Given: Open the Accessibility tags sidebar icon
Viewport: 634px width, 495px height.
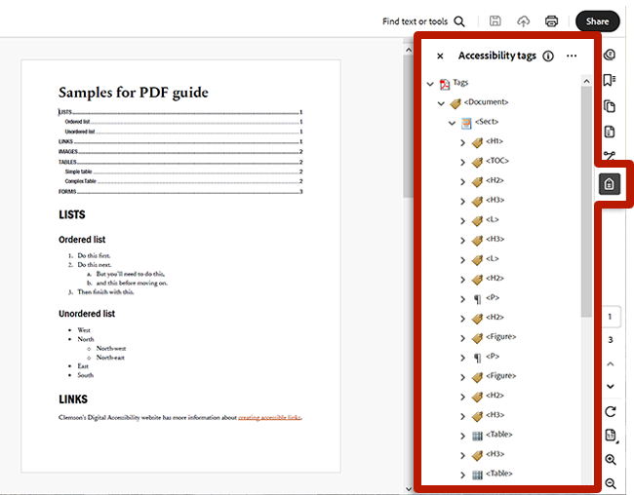Looking at the screenshot, I should (x=610, y=184).
